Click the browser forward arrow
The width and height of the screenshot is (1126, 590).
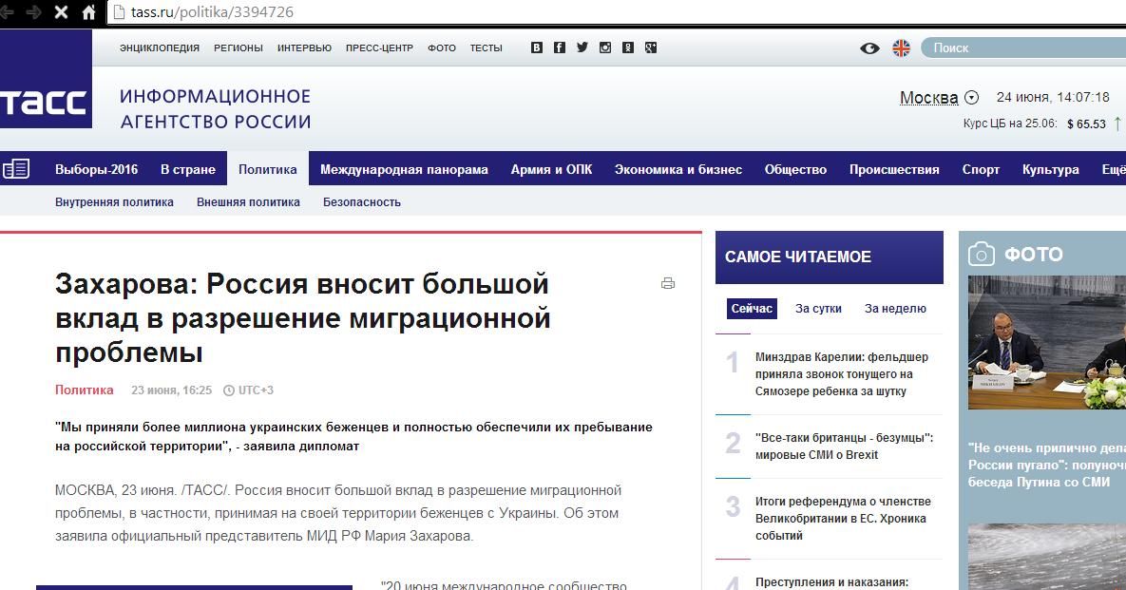click(34, 12)
